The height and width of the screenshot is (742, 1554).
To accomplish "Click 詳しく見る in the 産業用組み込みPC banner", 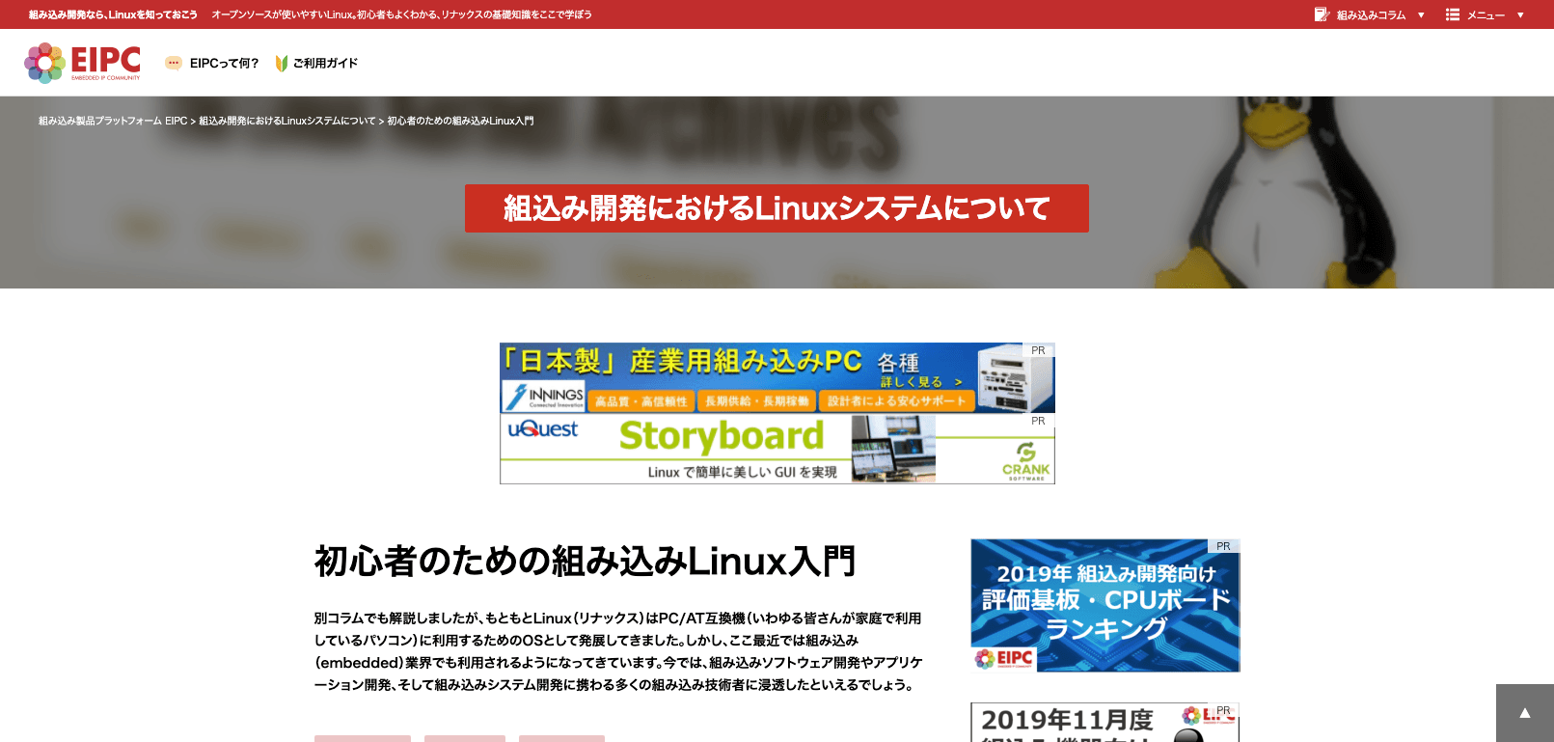I will [x=920, y=382].
